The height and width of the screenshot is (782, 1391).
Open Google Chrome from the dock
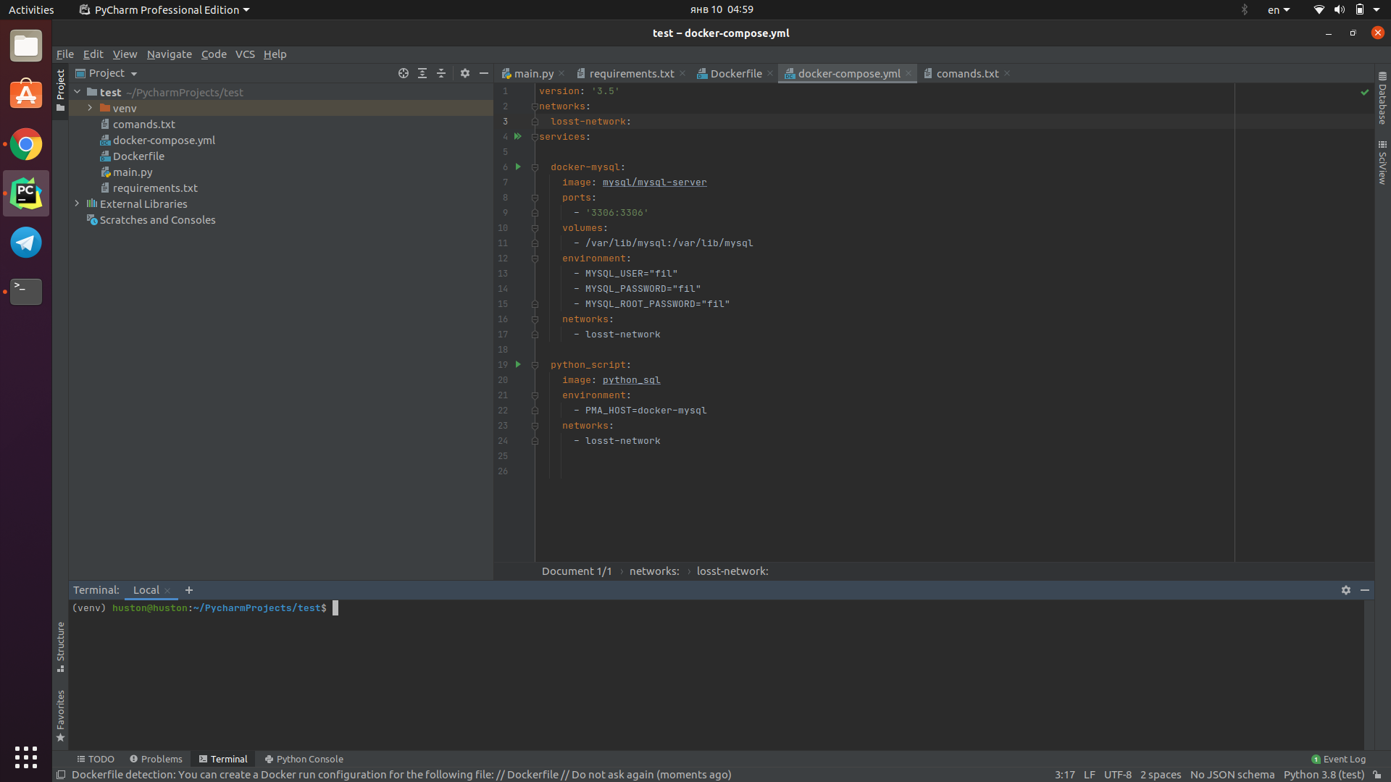pos(26,144)
